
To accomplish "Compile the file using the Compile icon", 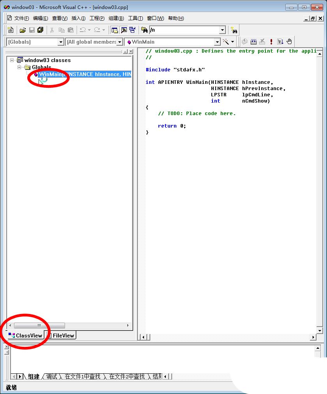I will (x=245, y=41).
